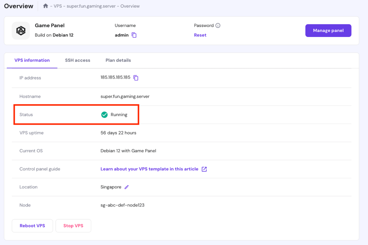Screen dimensions: 368x245
Task: Stop the VPS
Action: [73, 226]
